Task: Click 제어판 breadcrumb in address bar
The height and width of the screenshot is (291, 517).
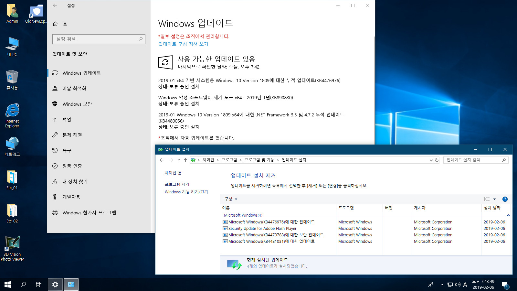Action: click(x=208, y=160)
